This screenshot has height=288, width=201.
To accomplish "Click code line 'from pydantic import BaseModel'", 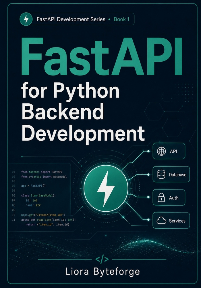I will coord(44,177).
